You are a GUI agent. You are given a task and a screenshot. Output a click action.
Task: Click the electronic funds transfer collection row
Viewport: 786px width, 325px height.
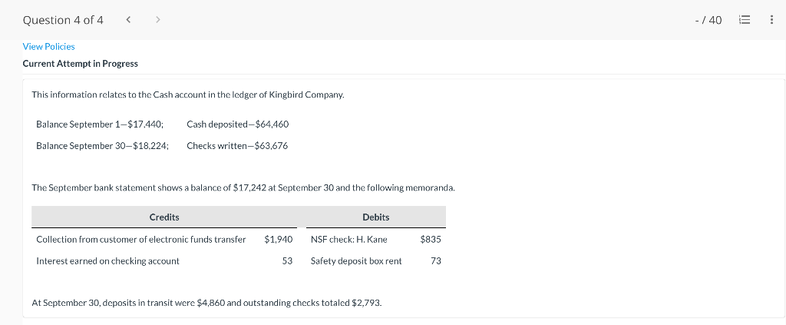pos(141,240)
